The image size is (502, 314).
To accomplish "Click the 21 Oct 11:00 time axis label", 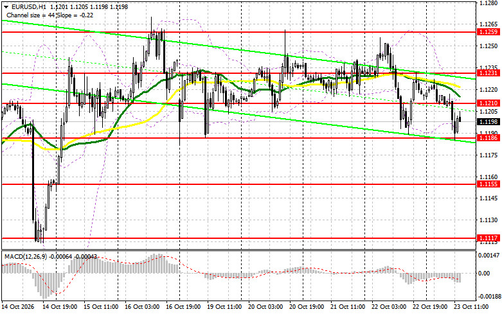I will tap(348, 307).
